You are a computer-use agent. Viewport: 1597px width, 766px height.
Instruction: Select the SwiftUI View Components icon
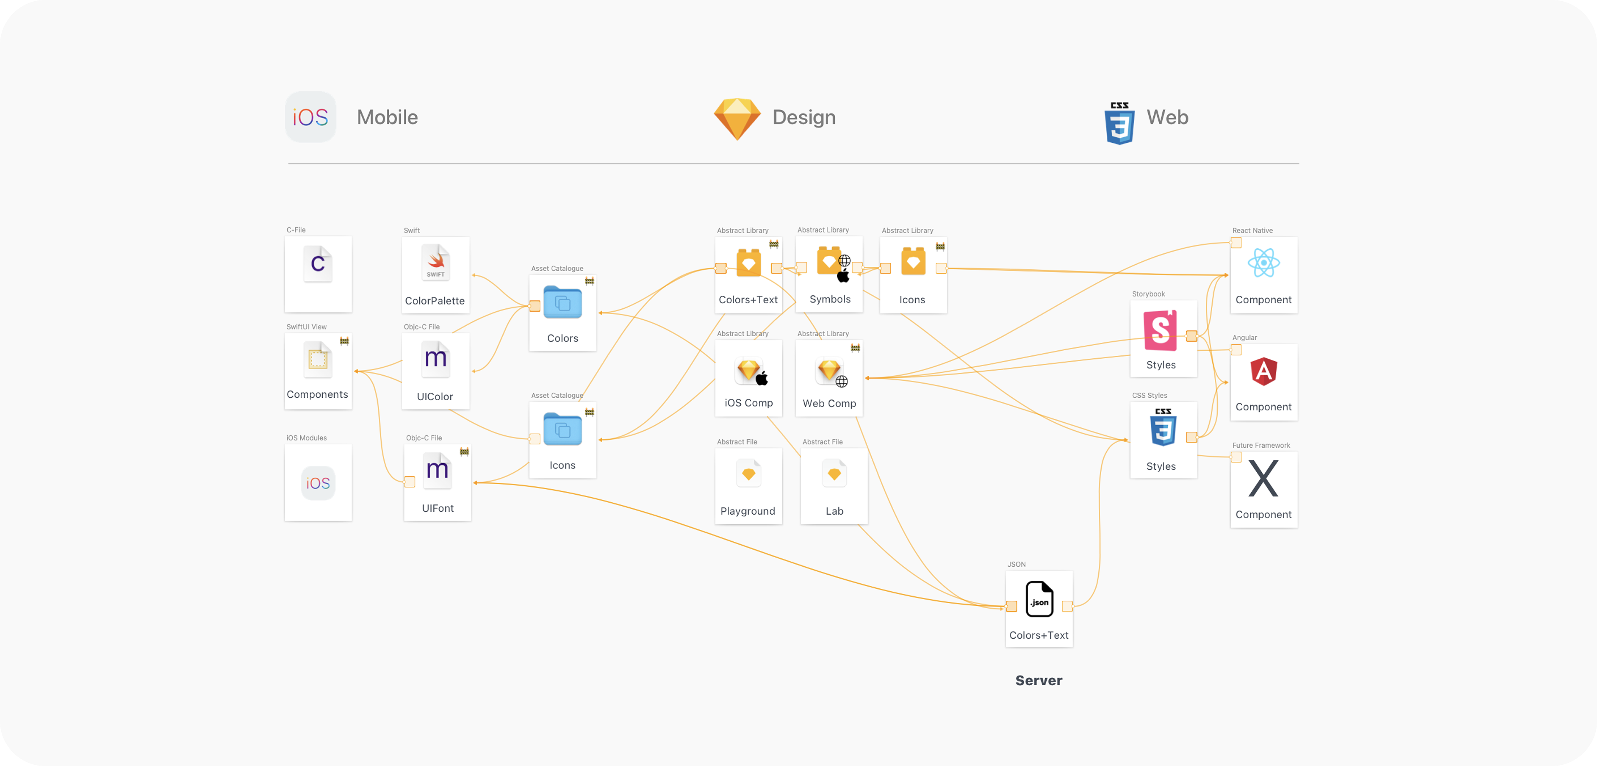(x=318, y=360)
